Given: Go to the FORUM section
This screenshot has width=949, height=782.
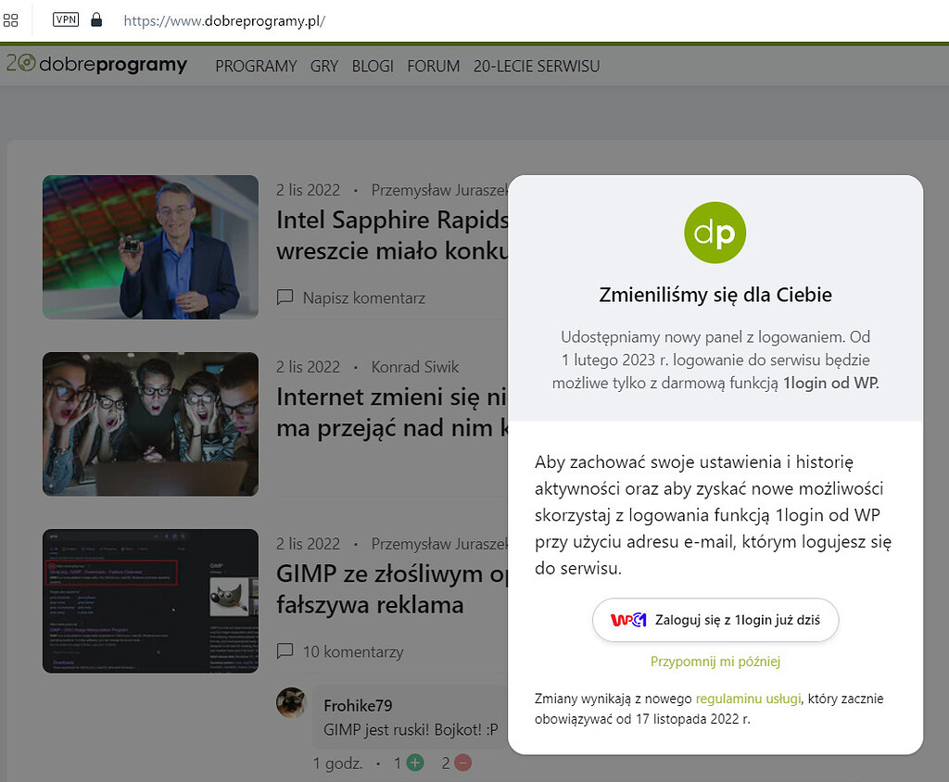Looking at the screenshot, I should (433, 66).
